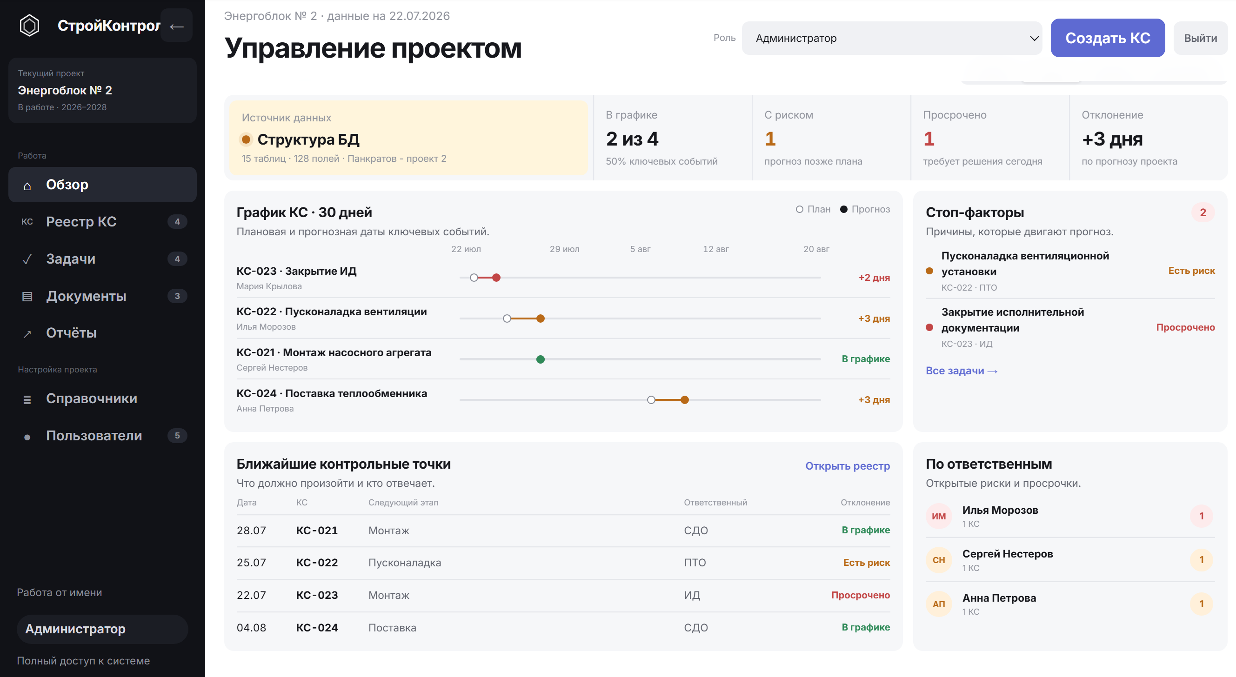1236x677 pixels.
Task: Open the Задачи section
Action: [102, 259]
